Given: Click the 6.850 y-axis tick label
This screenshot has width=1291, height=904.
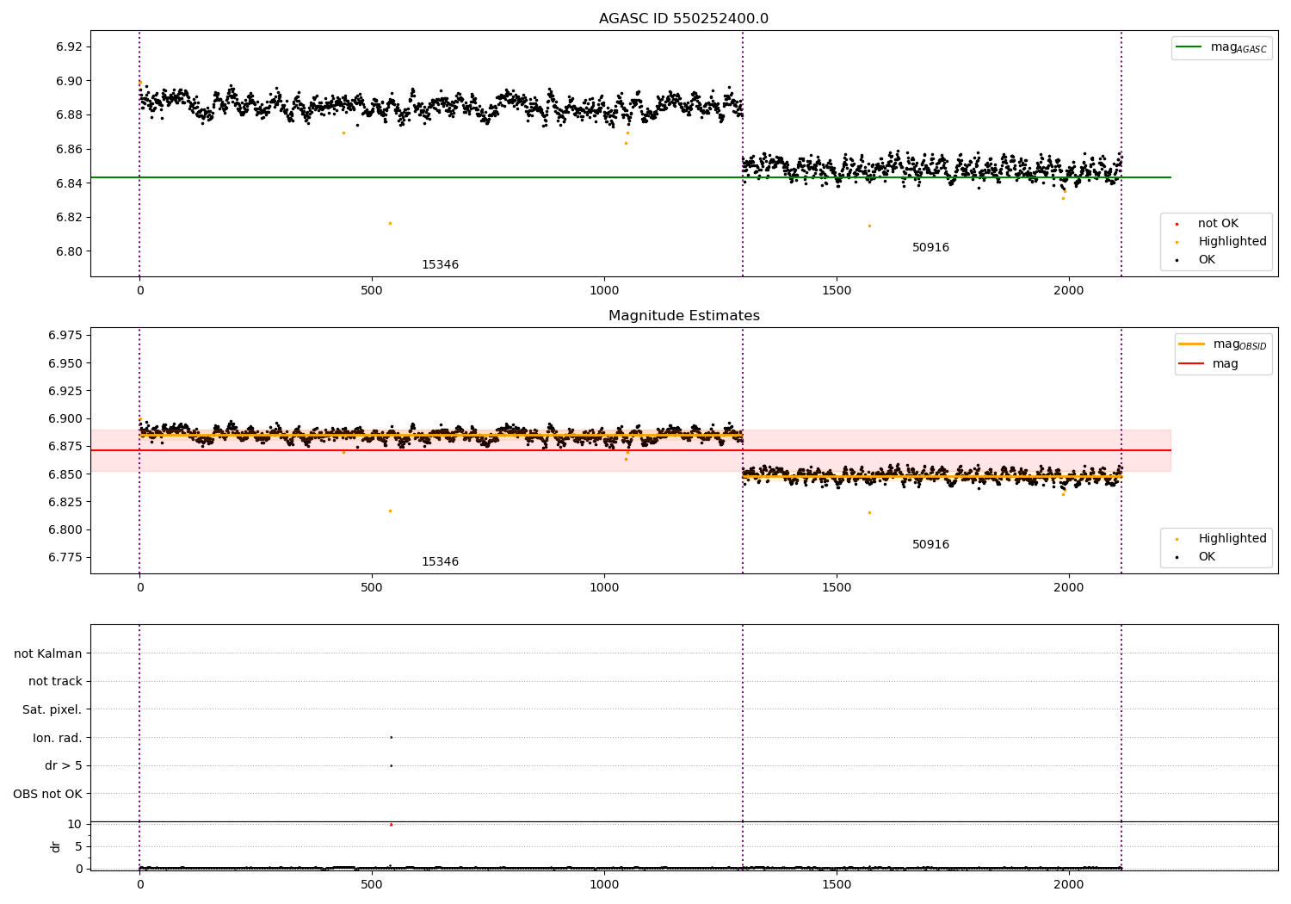Looking at the screenshot, I should [66, 474].
